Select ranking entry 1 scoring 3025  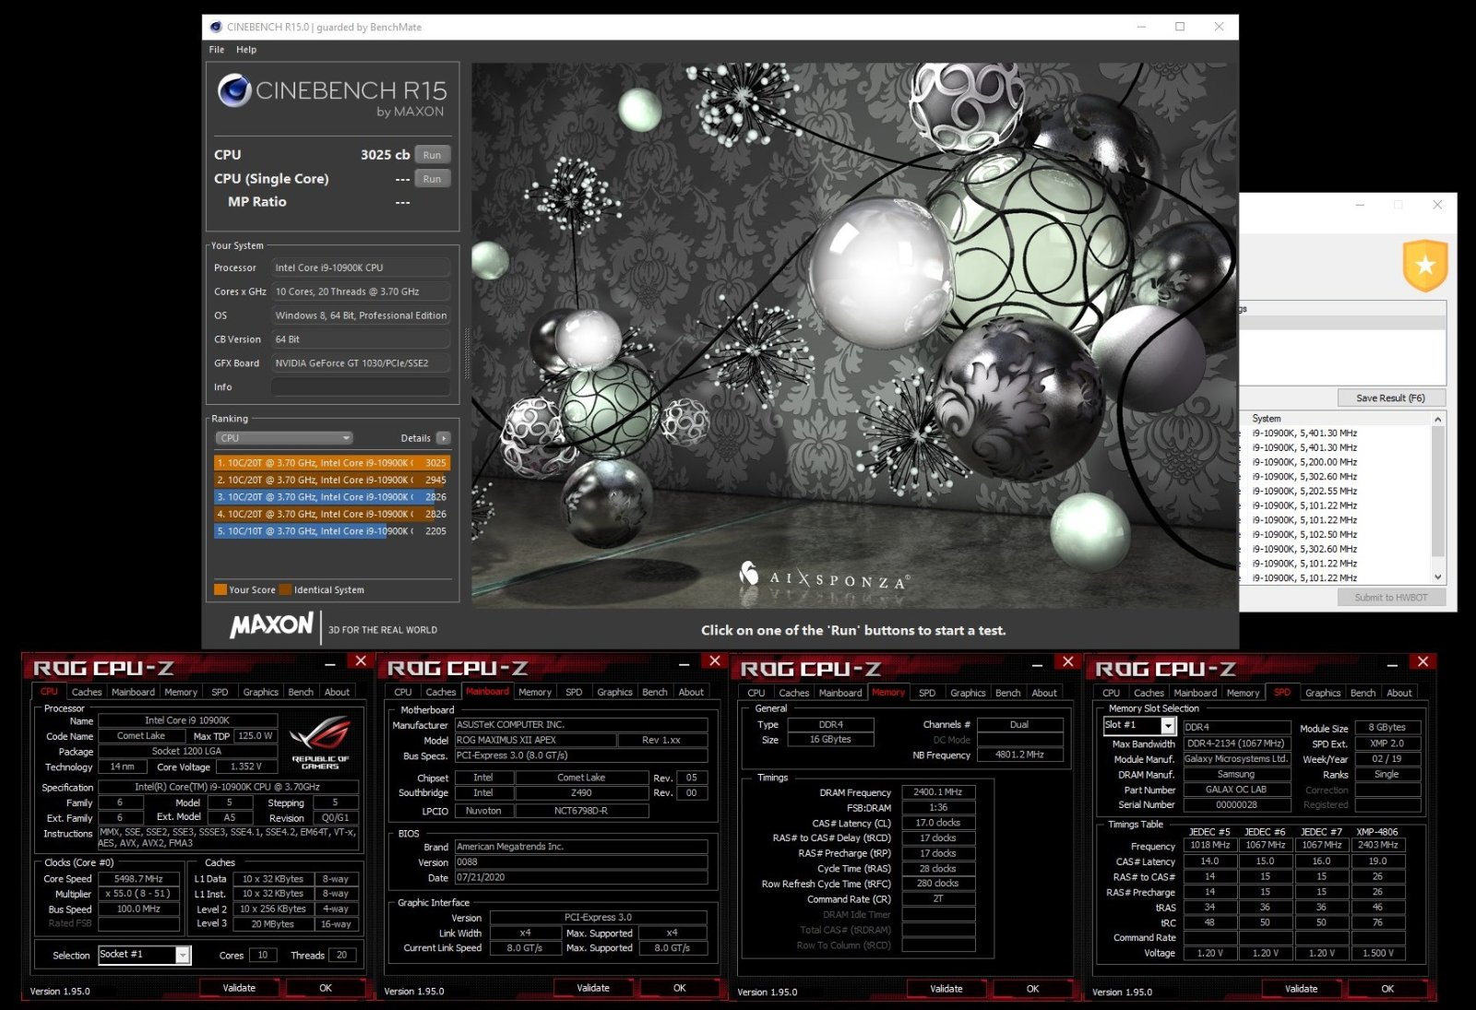click(x=332, y=463)
